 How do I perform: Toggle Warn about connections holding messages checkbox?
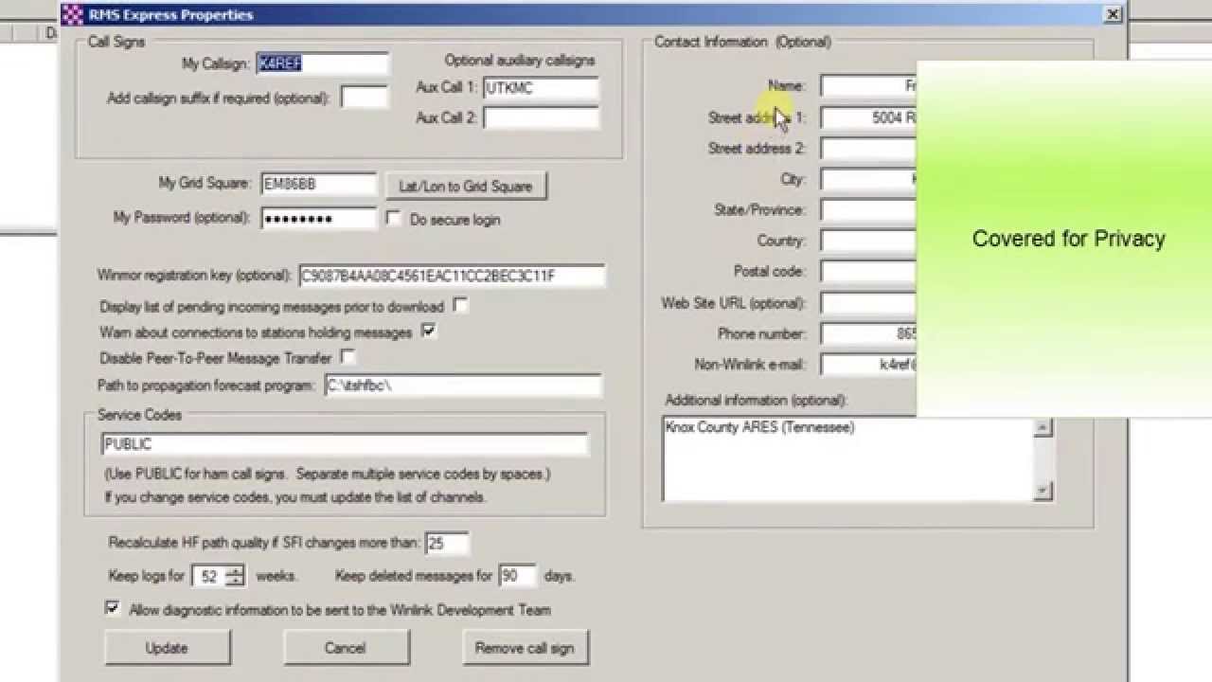pos(428,332)
